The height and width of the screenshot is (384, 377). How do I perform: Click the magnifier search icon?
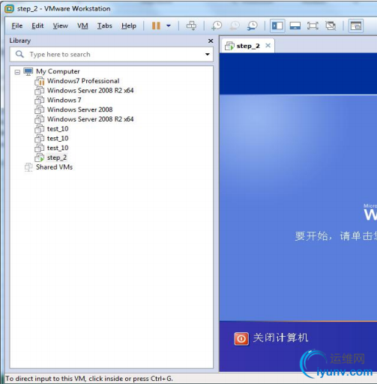[x=19, y=54]
